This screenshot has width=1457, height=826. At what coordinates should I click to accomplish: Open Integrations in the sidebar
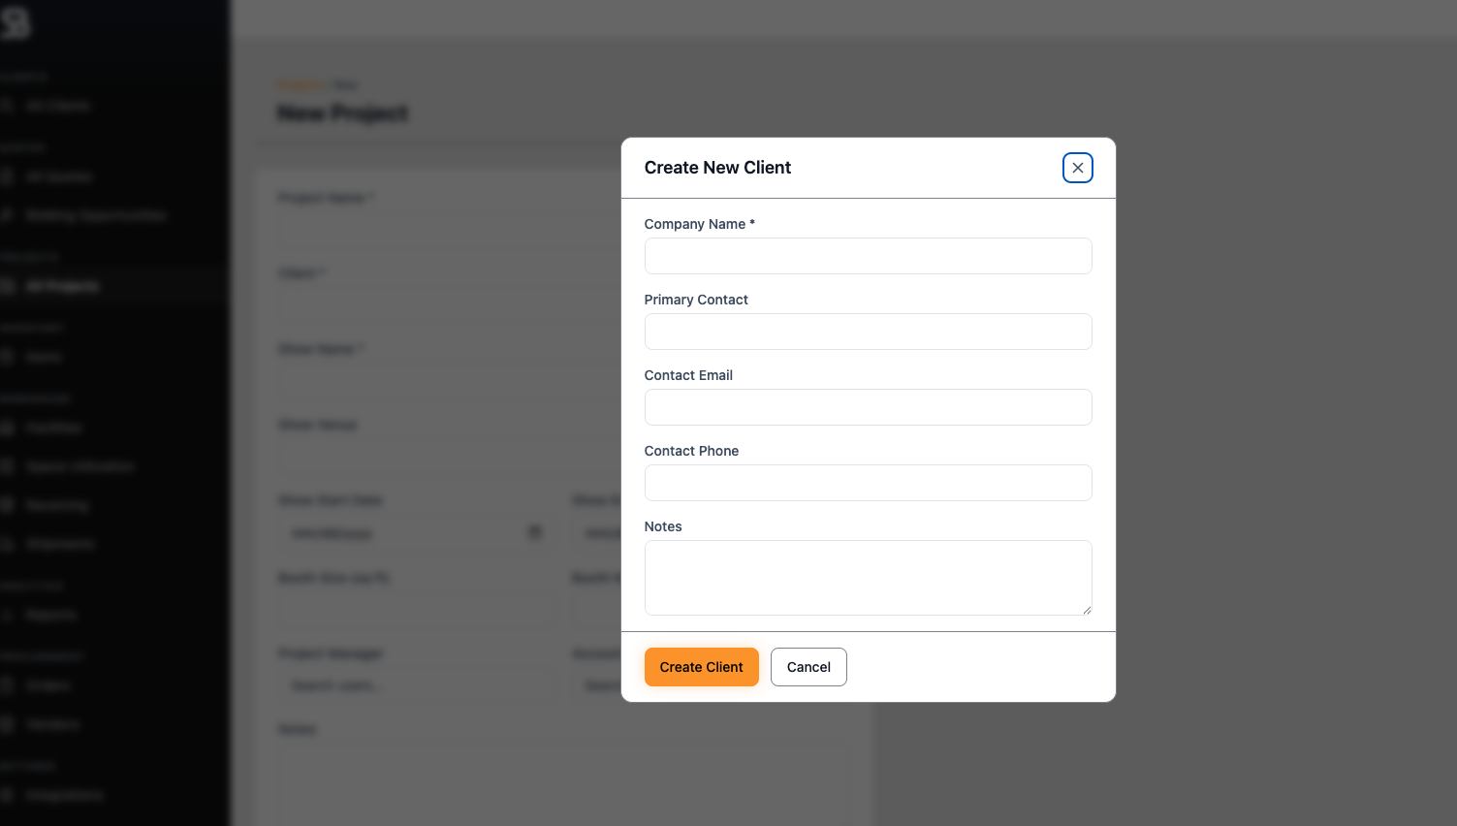tap(64, 795)
